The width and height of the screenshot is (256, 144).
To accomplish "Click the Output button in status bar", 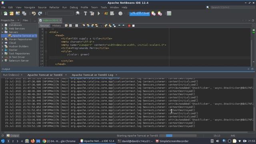I will (13, 136).
